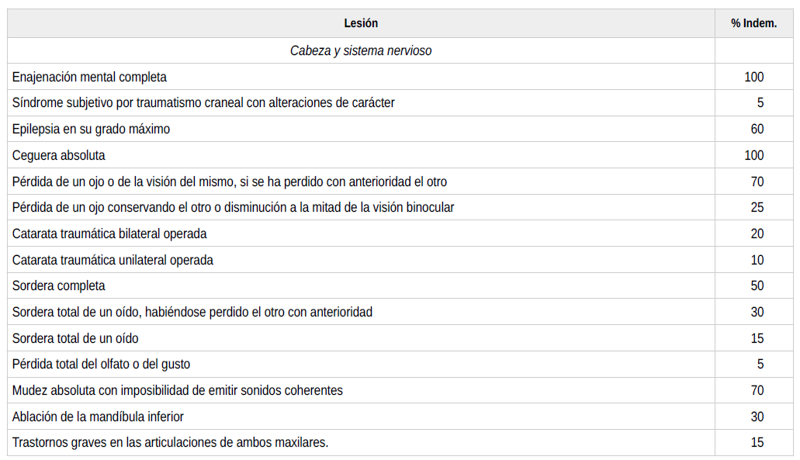800x460 pixels.
Task: Click the Lesión column header
Action: tap(361, 23)
